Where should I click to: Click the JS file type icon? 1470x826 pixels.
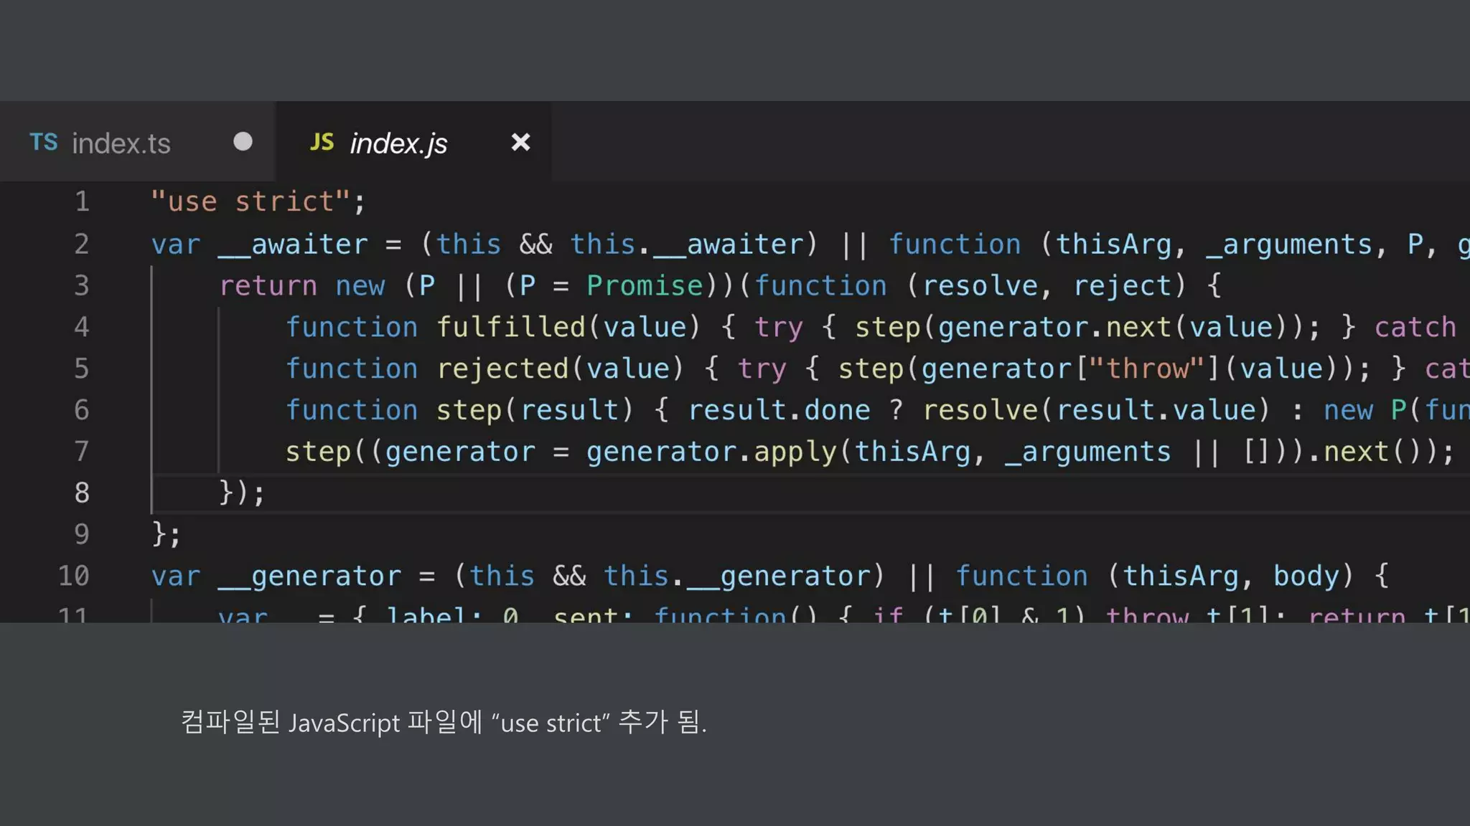(322, 142)
